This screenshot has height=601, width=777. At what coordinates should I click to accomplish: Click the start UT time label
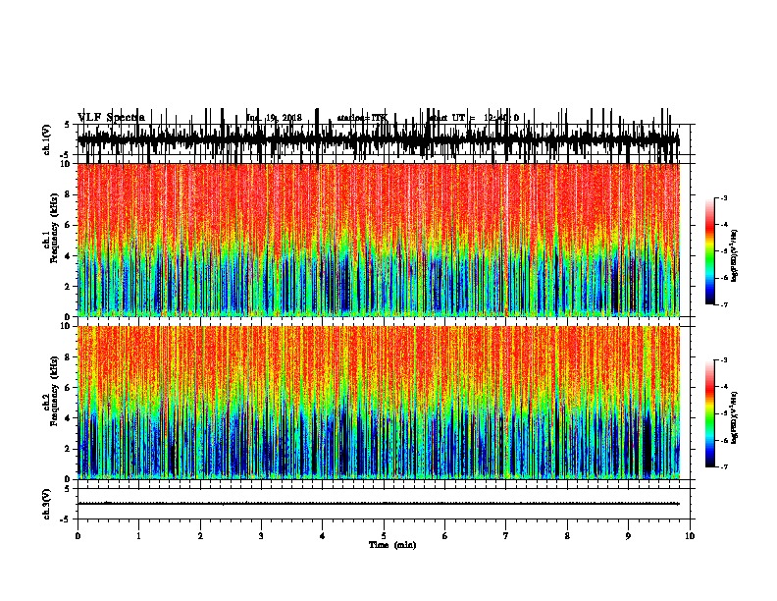click(x=473, y=118)
